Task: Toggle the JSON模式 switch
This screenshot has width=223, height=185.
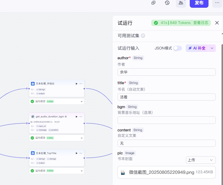Action: [177, 48]
